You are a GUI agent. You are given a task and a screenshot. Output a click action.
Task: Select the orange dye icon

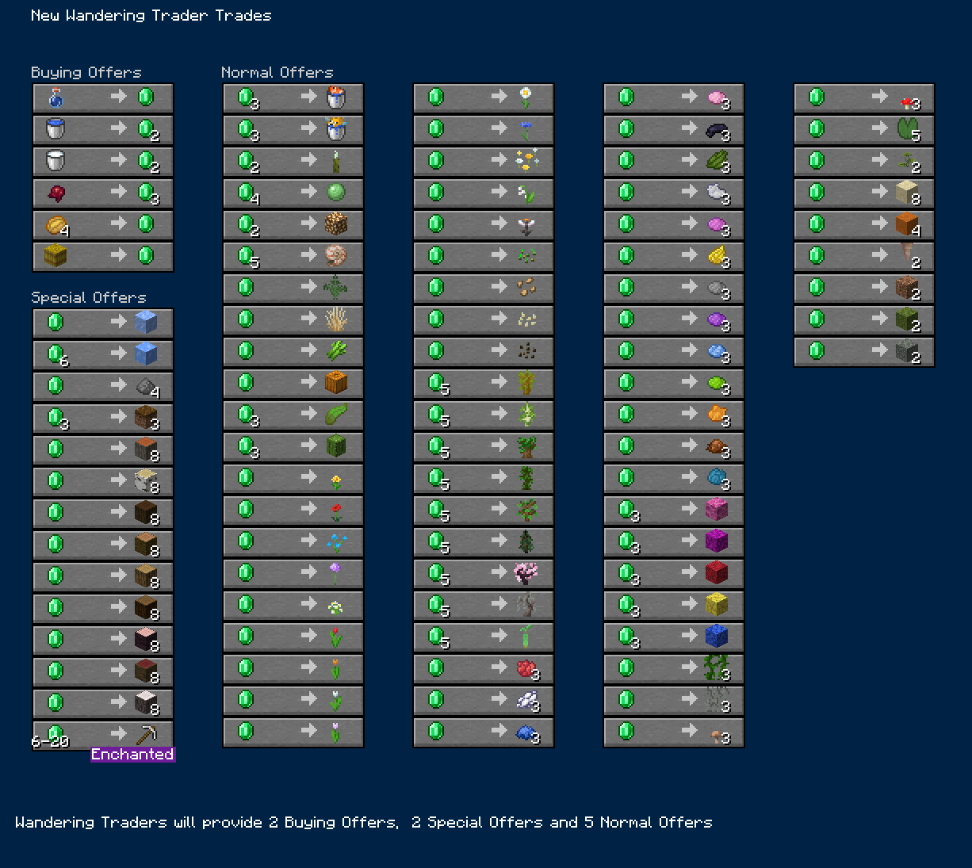(717, 415)
